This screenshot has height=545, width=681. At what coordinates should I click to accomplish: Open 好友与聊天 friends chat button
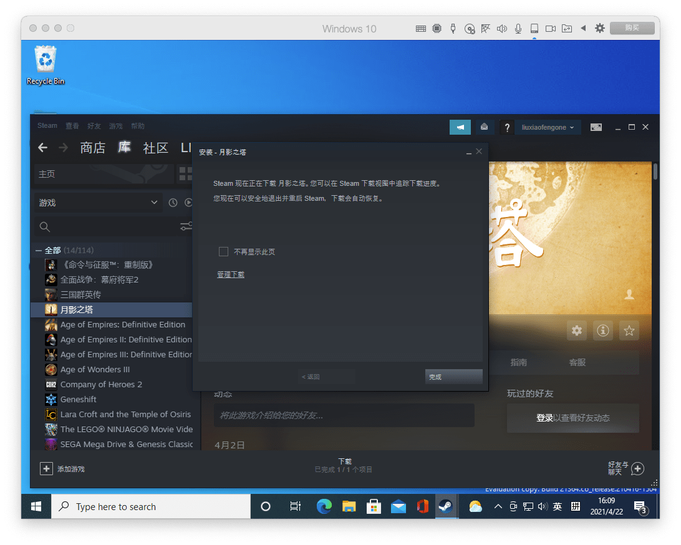coord(626,468)
